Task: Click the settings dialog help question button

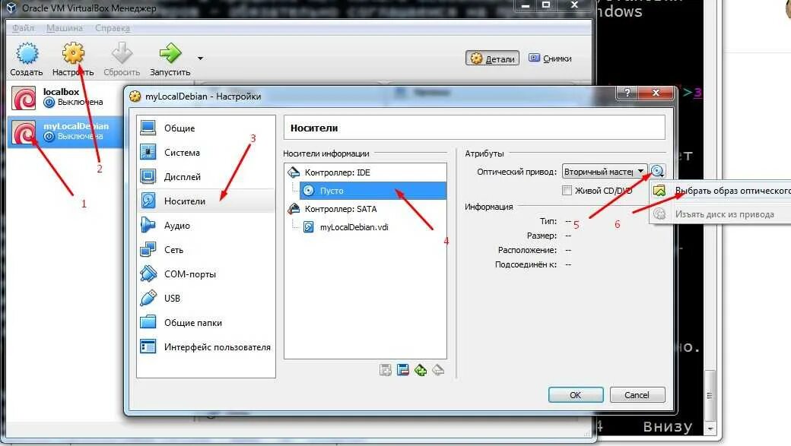Action: [x=627, y=93]
